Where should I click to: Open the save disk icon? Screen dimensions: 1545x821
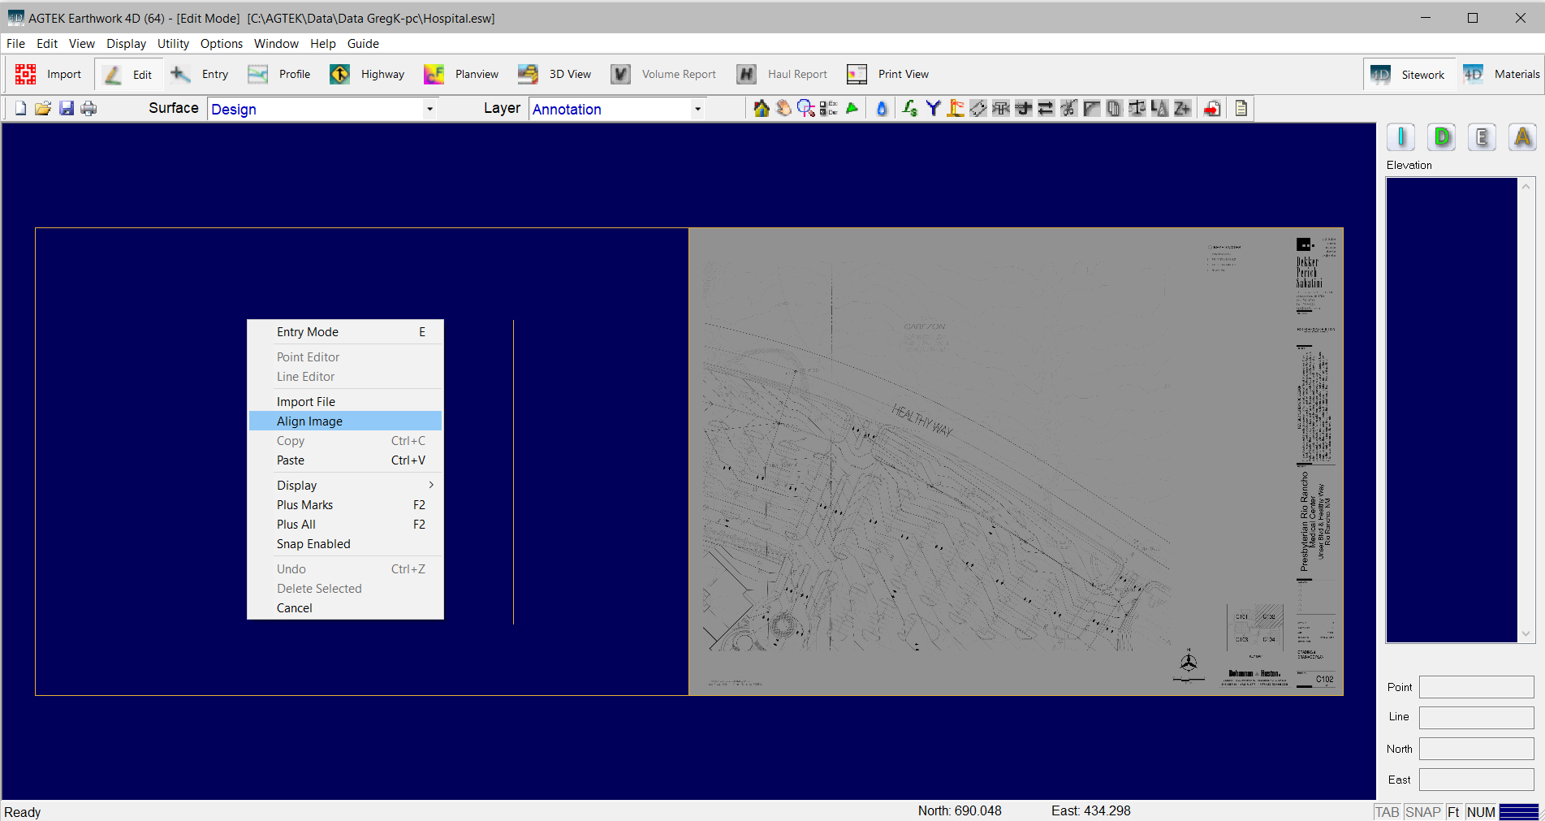pos(67,109)
